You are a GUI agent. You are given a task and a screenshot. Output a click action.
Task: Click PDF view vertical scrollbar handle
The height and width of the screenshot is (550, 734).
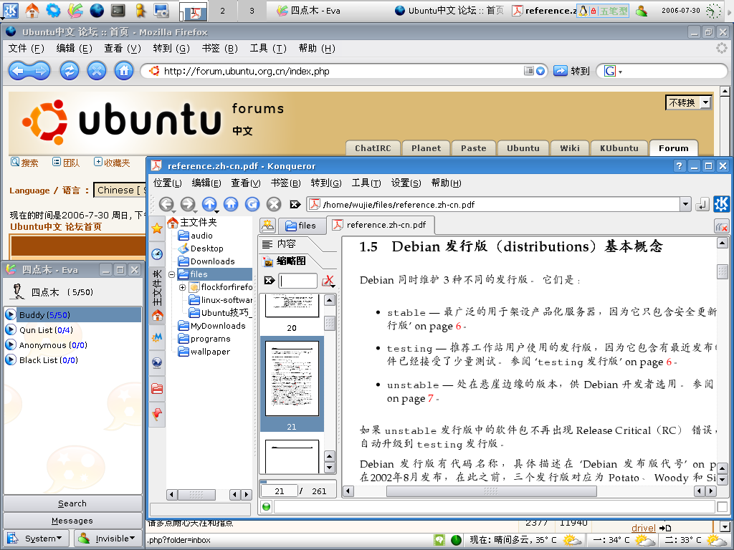pos(722,271)
